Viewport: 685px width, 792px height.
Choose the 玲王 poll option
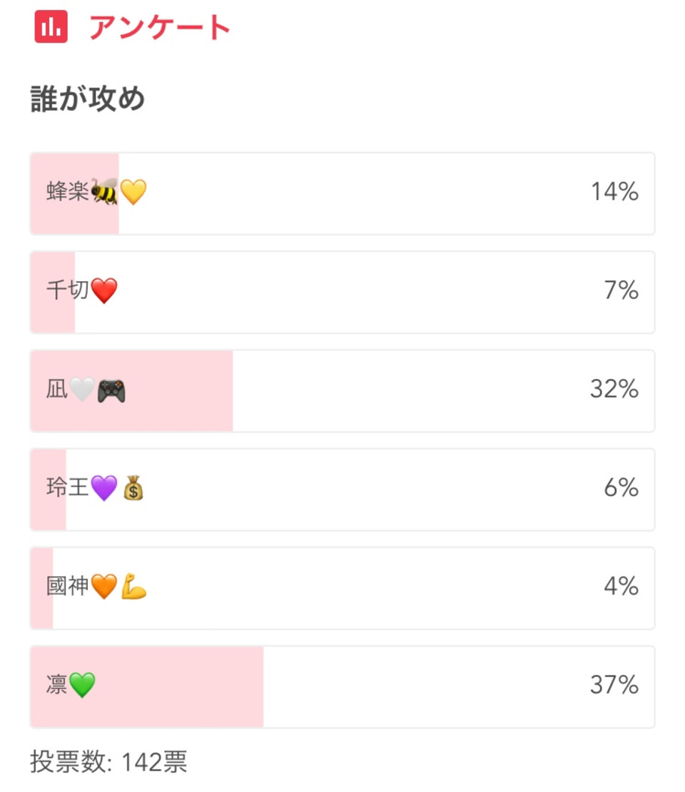point(342,489)
